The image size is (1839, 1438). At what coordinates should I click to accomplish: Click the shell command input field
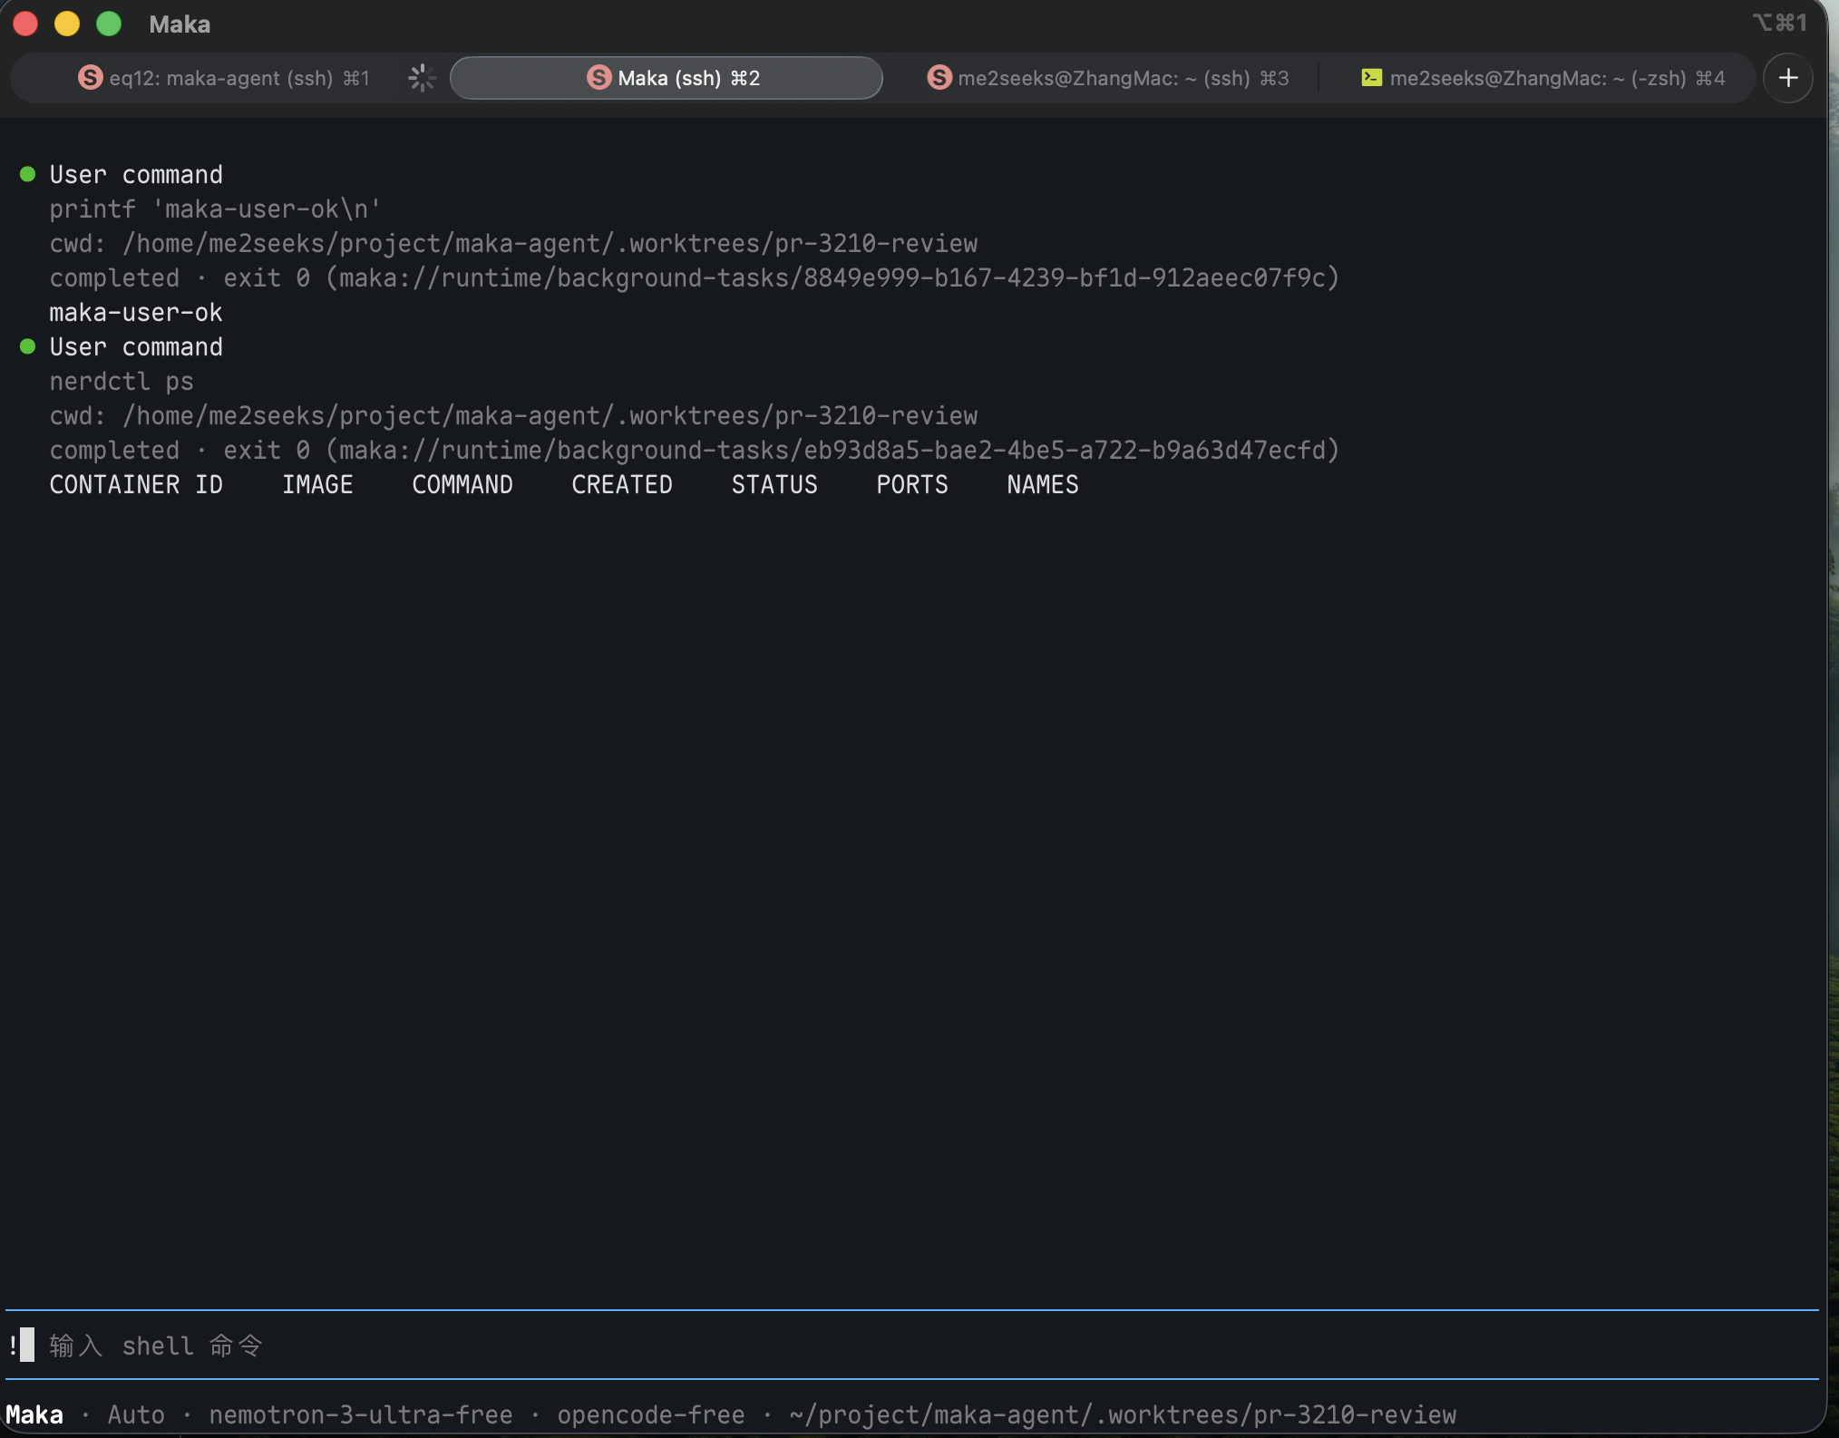click(x=912, y=1345)
